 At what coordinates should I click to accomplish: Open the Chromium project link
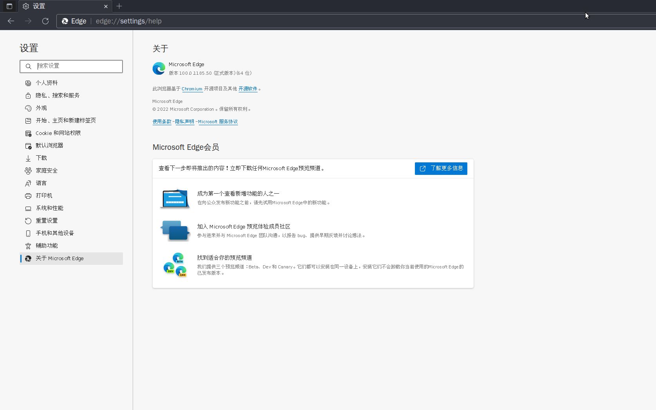pyautogui.click(x=191, y=89)
